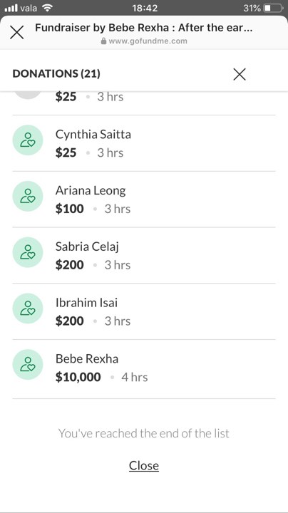
Task: Tap the battery indicator in status bar
Action: point(274,8)
